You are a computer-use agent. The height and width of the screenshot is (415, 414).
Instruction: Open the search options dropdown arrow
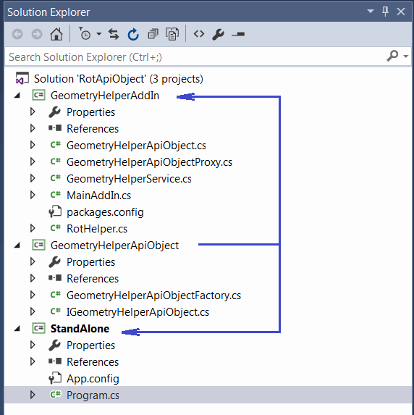coord(405,56)
